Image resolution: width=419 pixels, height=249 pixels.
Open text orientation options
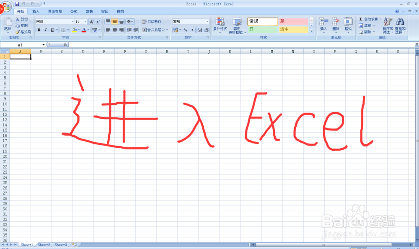pos(130,21)
